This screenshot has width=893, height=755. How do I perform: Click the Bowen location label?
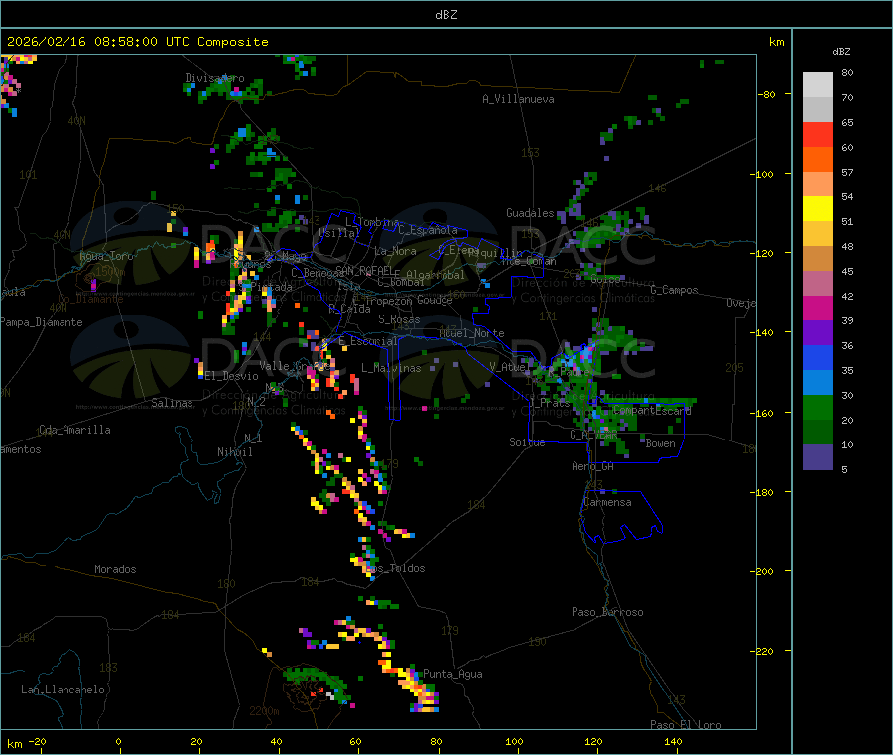coord(660,443)
